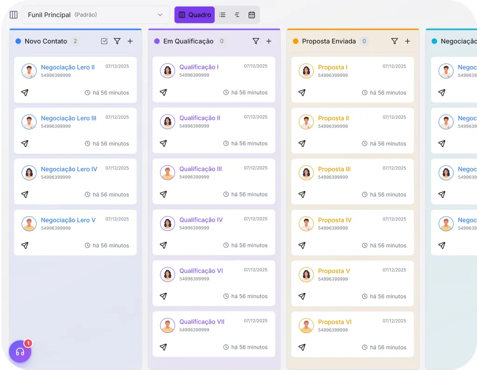Viewport: 477px width, 370px height.
Task: Send message from Proposta VI card
Action: pyautogui.click(x=302, y=347)
